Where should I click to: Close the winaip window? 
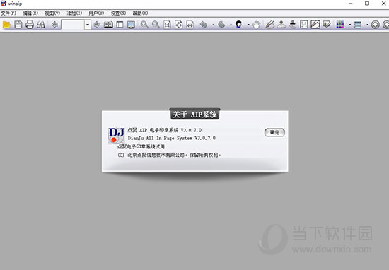pos(383,4)
